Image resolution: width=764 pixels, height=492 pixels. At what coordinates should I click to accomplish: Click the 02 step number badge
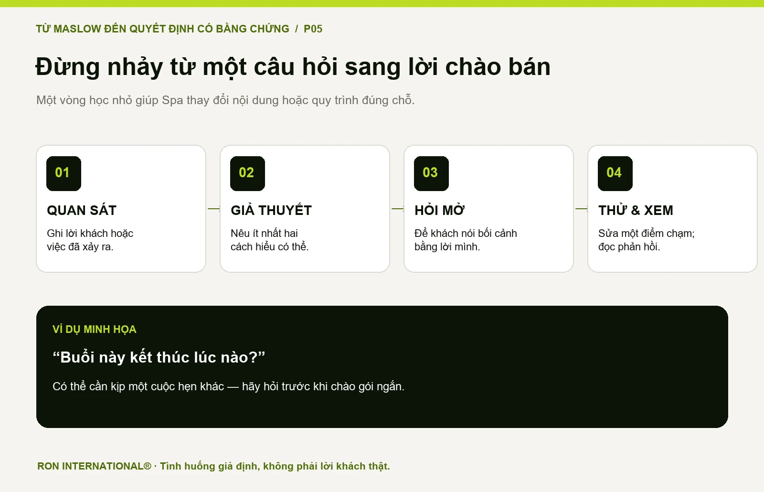(247, 173)
